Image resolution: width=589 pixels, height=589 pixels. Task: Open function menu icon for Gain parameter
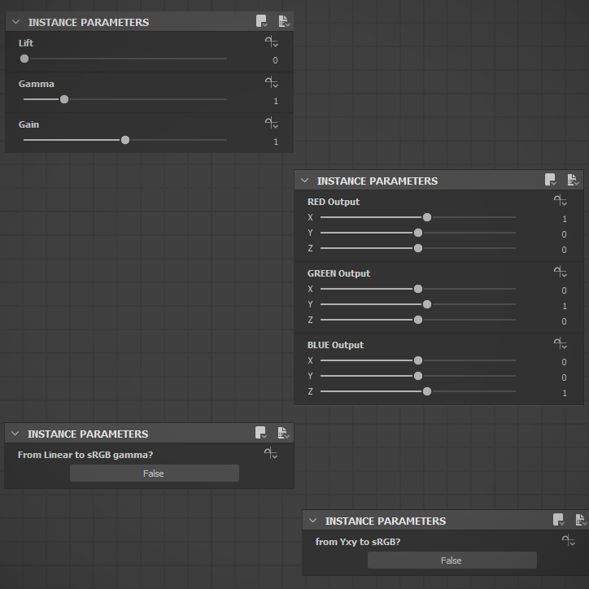pyautogui.click(x=271, y=123)
